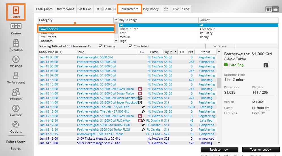
Task: Select Live Events category
Action: pyautogui.click(x=76, y=37)
